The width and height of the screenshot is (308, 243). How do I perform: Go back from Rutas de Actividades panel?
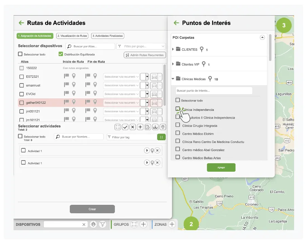[x=21, y=23]
